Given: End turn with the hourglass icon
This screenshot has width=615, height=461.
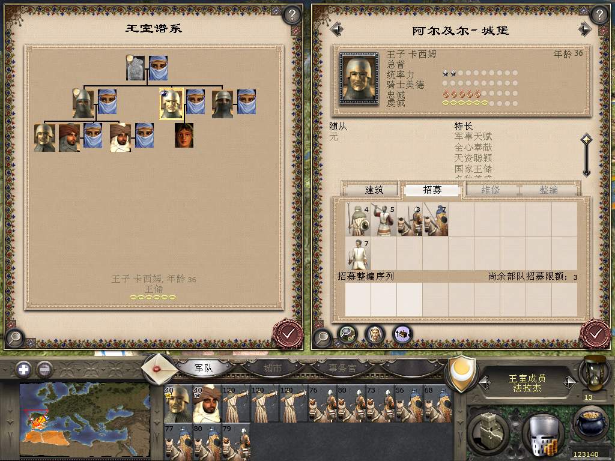Looking at the screenshot, I should (595, 375).
